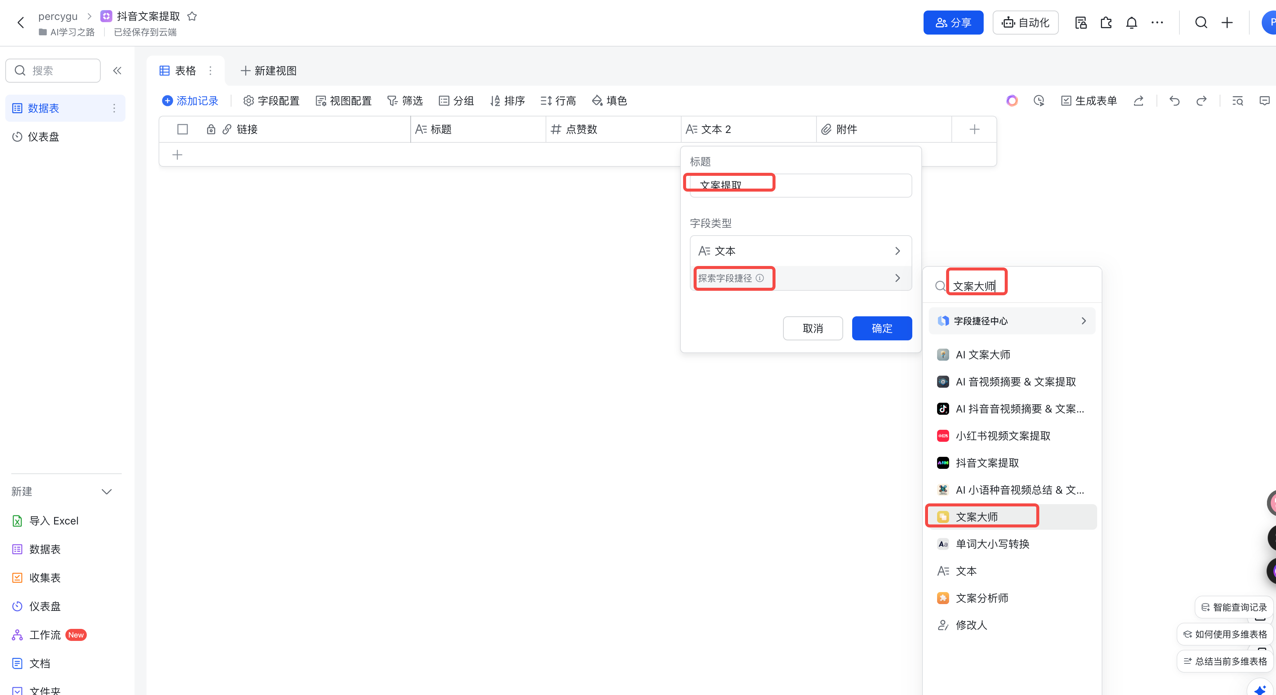Open 筛选 filter option

point(405,101)
